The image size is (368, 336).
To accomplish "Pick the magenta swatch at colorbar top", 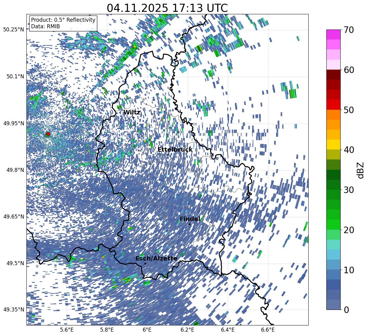I will pos(333,35).
